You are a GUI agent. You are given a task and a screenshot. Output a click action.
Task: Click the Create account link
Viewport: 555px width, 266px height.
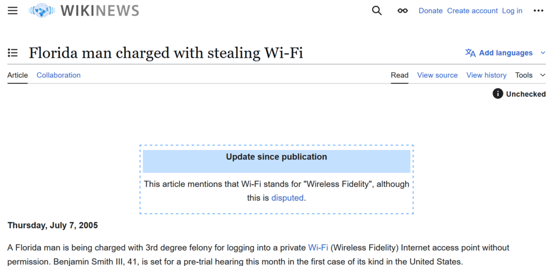[472, 11]
